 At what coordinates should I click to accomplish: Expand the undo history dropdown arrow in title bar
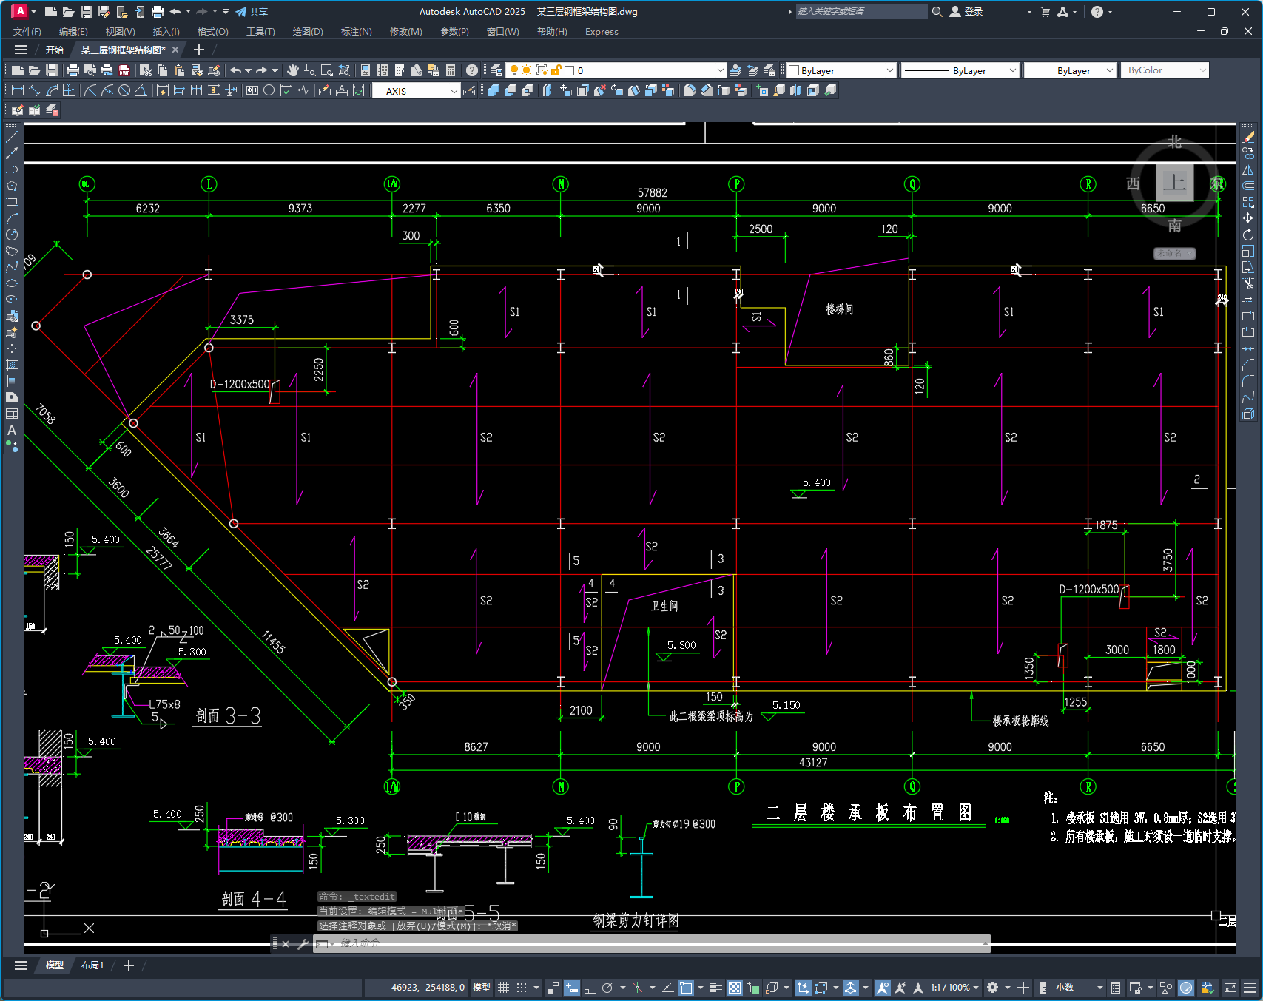[189, 12]
